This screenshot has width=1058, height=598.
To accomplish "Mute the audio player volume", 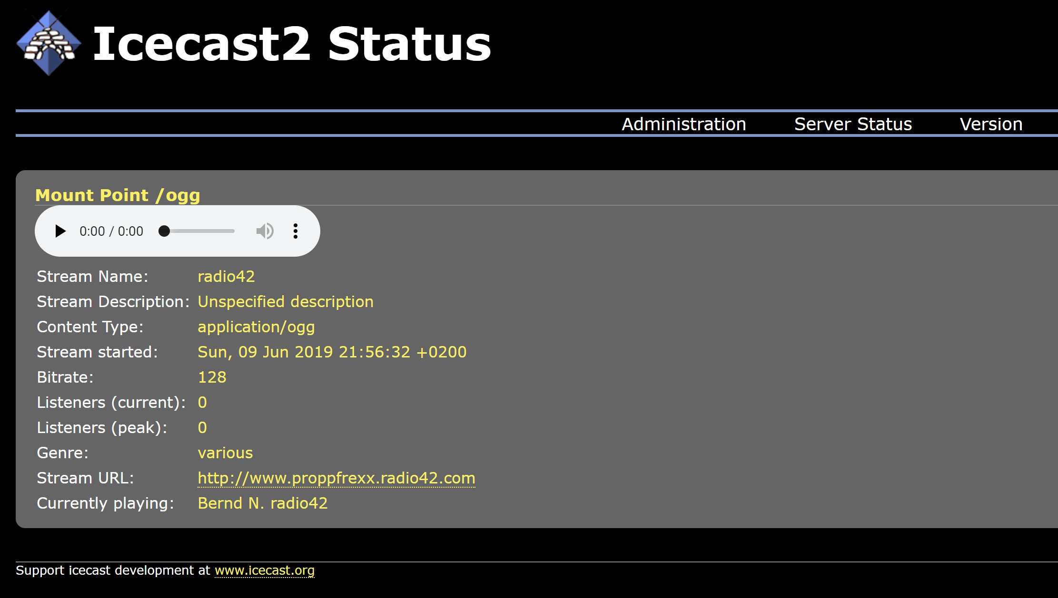I will (x=265, y=231).
